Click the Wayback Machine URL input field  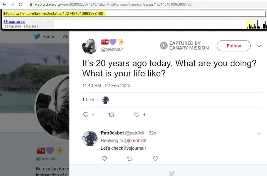pos(133,14)
